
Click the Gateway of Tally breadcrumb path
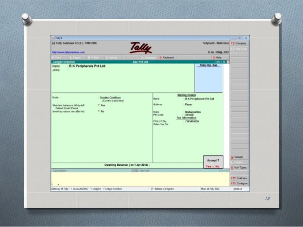[86, 189]
